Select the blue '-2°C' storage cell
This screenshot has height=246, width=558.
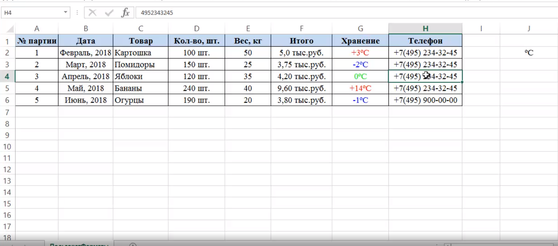(360, 64)
